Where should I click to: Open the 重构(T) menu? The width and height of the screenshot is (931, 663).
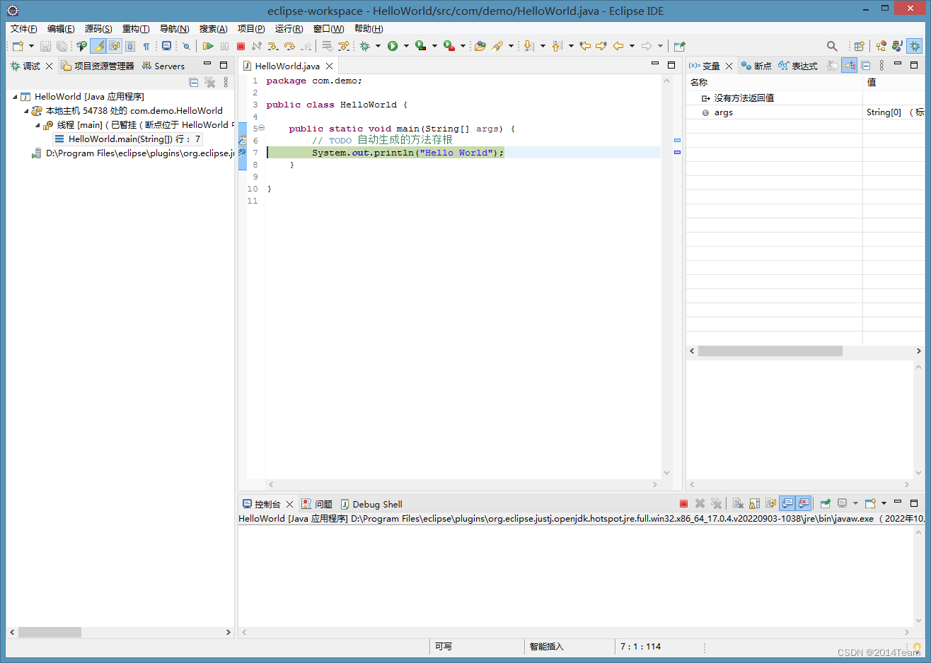[135, 29]
